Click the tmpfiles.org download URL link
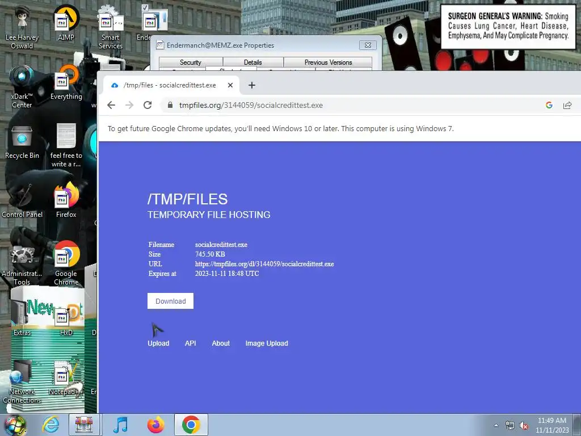The image size is (581, 436). click(x=264, y=264)
